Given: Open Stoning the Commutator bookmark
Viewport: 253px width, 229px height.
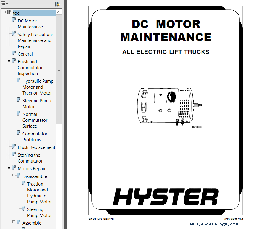Looking at the screenshot, I should [x=30, y=158].
